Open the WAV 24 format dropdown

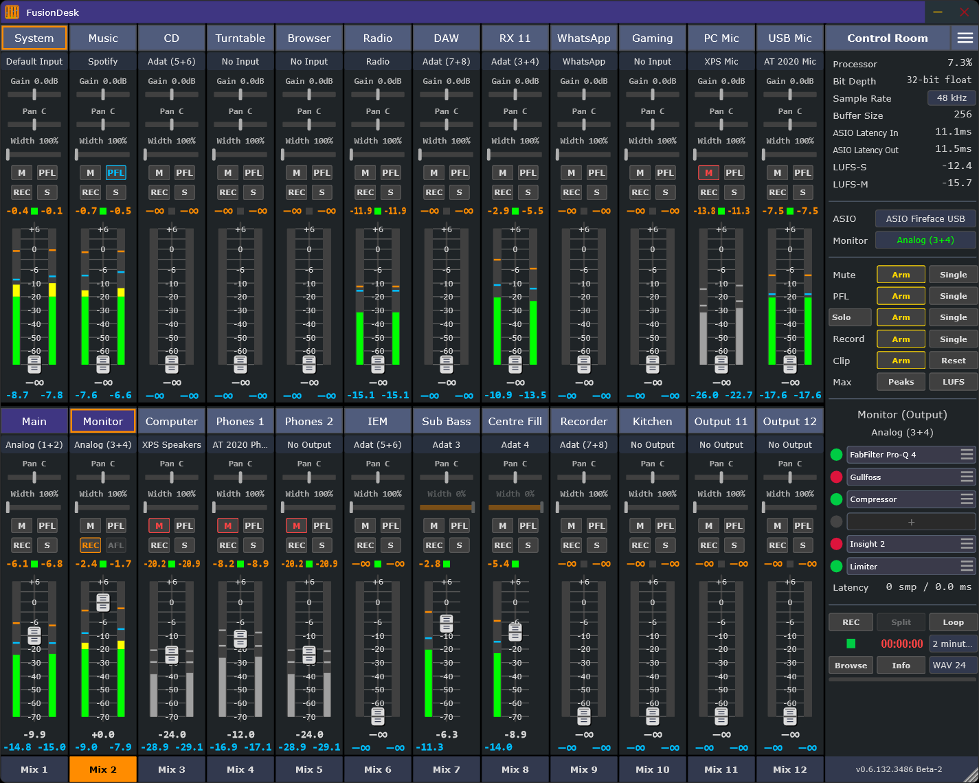coord(953,665)
